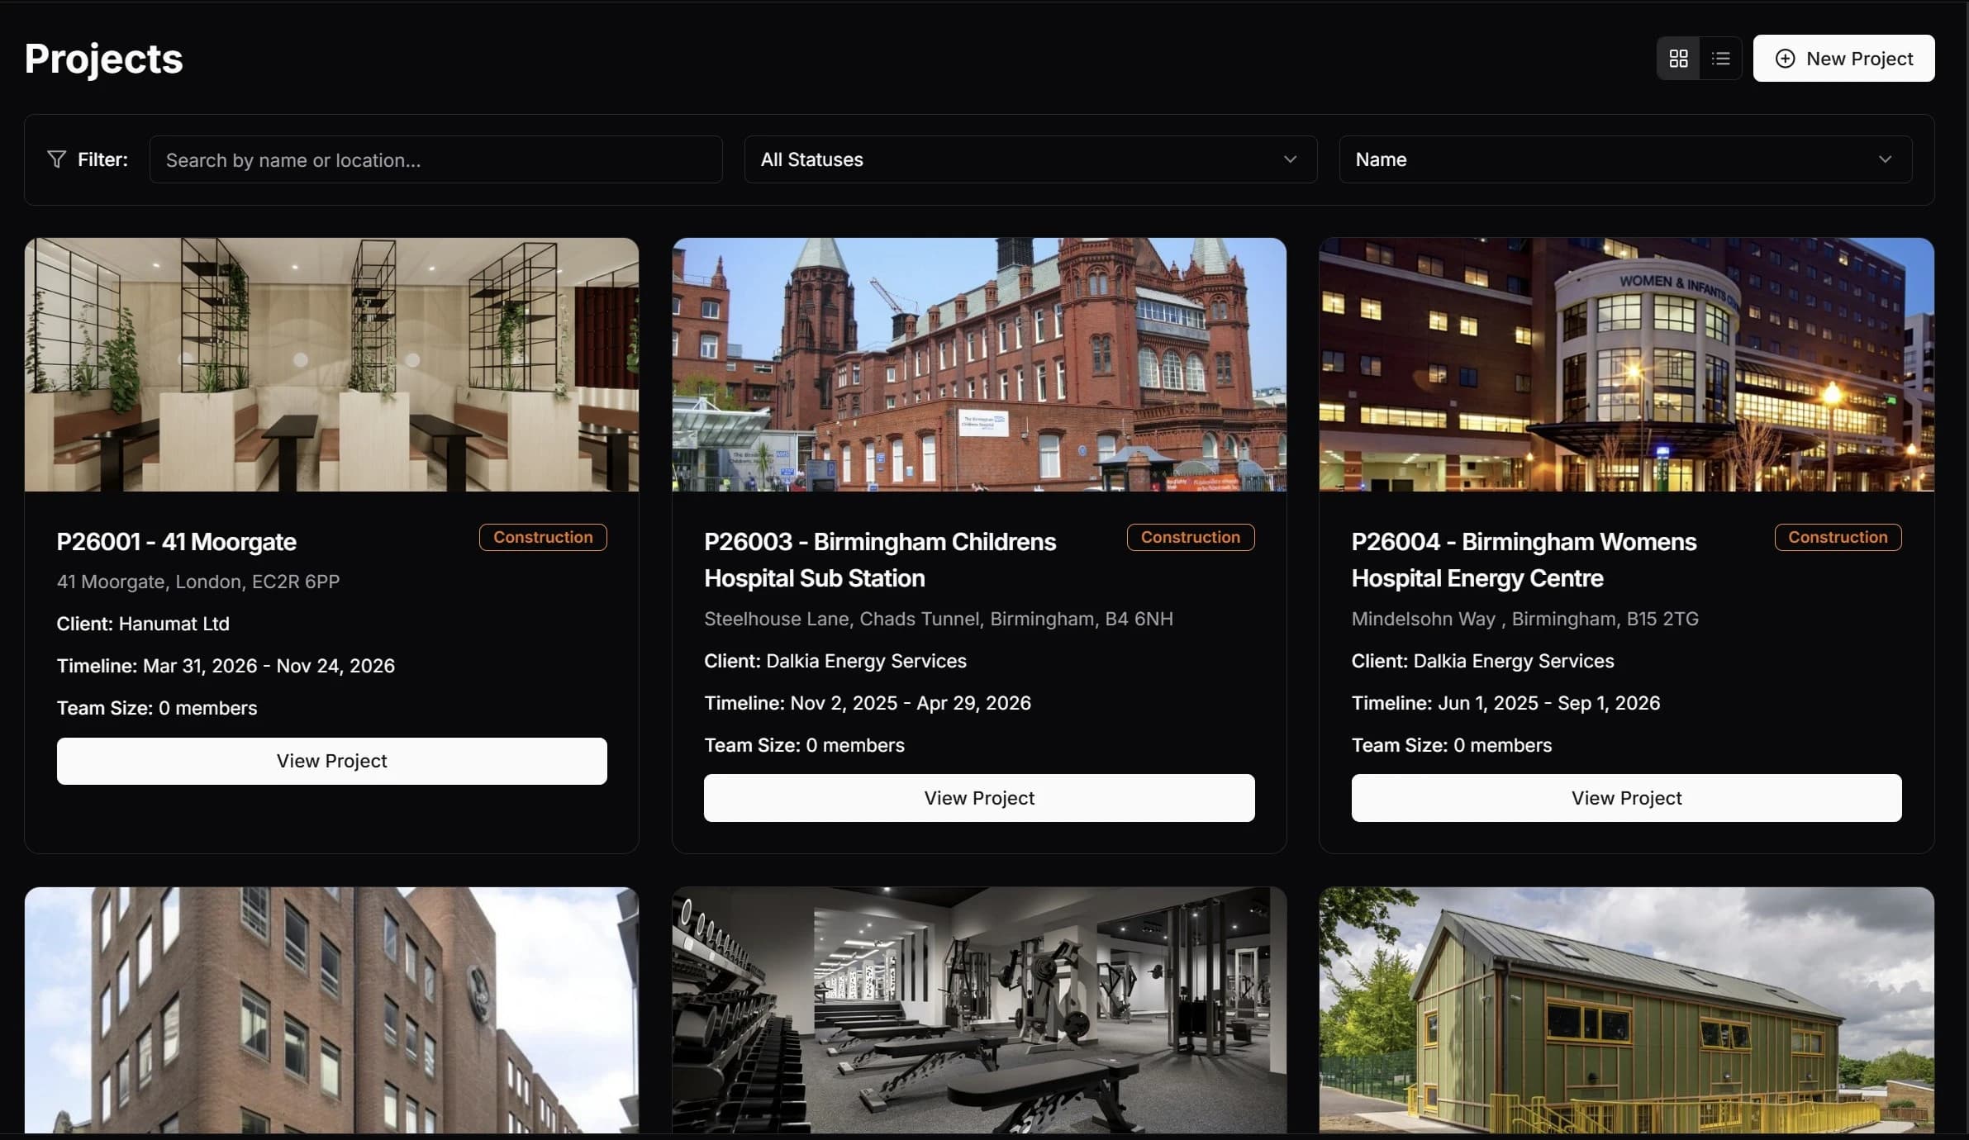Toggle the Construction badge on P26003

point(1190,537)
